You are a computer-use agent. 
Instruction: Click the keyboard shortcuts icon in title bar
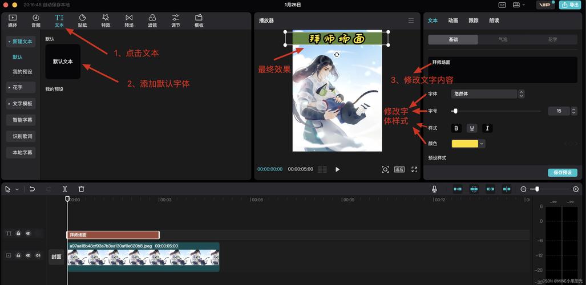pos(502,5)
